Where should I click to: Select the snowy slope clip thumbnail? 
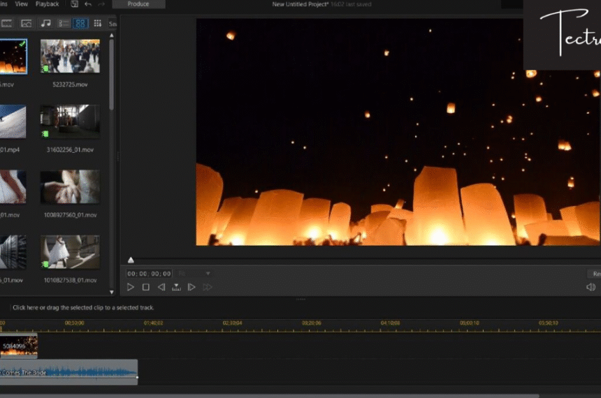tap(13, 121)
